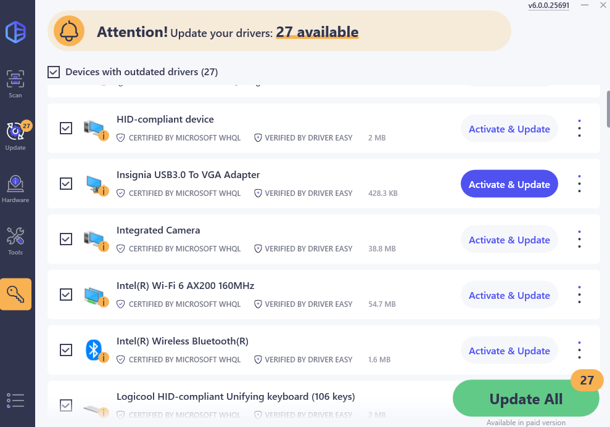Uncheck the Intel(R) Wi-Fi 6 AX200 checkbox

coord(66,295)
